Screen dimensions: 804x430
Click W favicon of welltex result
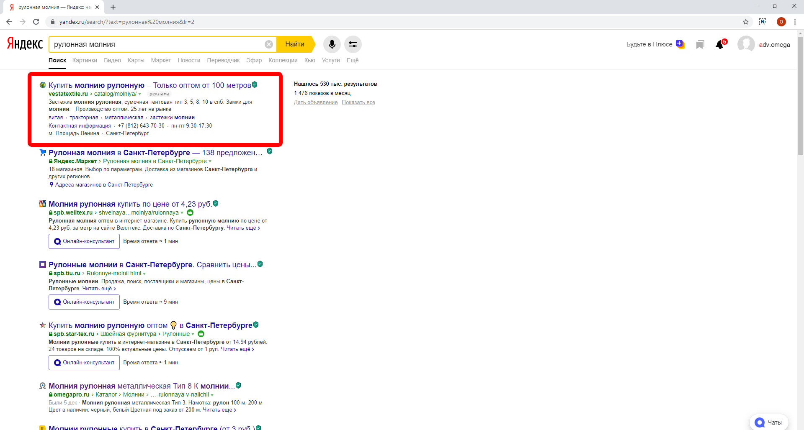pyautogui.click(x=43, y=204)
